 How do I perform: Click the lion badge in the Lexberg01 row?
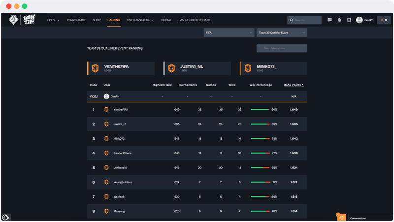[x=106, y=167]
